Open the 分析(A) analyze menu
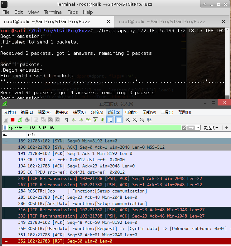This screenshot has height=246, width=231. (97, 112)
